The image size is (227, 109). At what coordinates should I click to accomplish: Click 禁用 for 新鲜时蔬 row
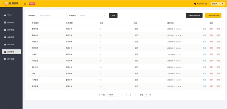218,48
